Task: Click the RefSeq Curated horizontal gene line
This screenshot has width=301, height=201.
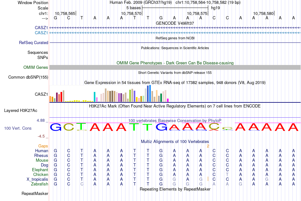Action: pos(175,43)
